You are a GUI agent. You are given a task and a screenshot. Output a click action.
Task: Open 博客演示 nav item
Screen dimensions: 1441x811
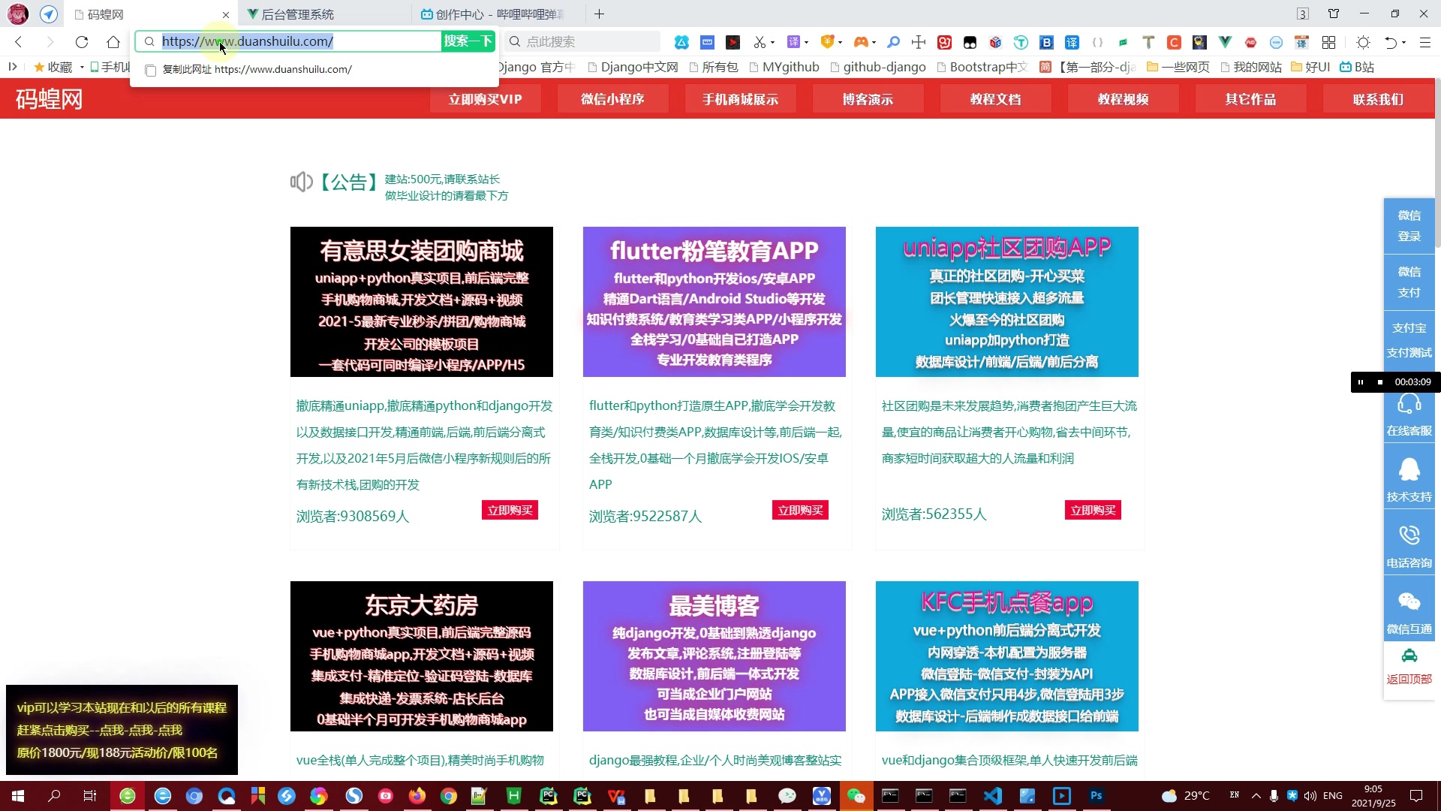click(x=868, y=99)
